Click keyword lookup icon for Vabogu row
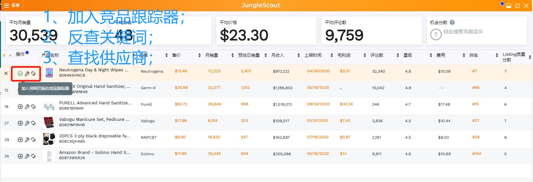Image resolution: width=533 pixels, height=182 pixels. pos(27,123)
